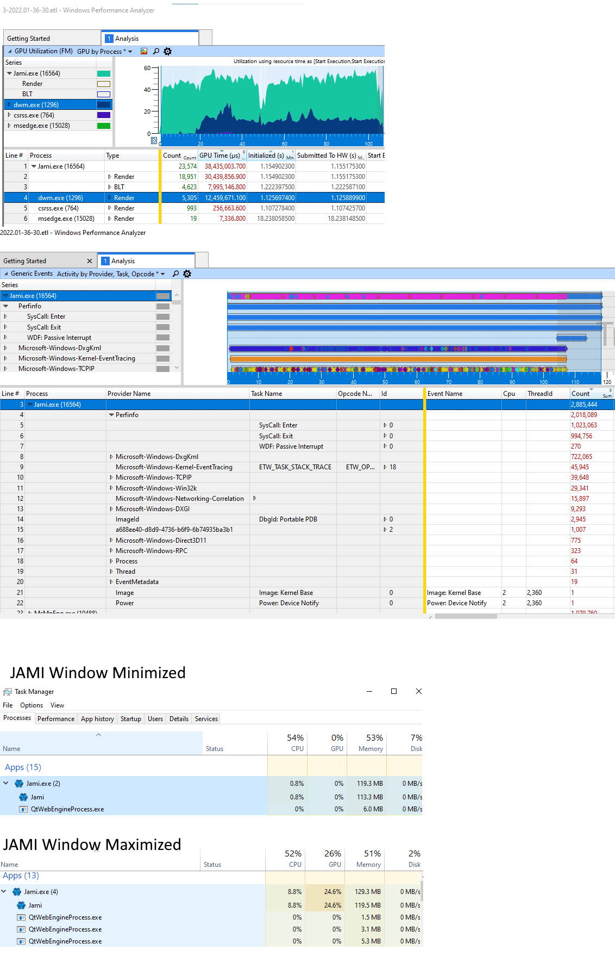Click search icon in Generic Events toolbar

175,274
